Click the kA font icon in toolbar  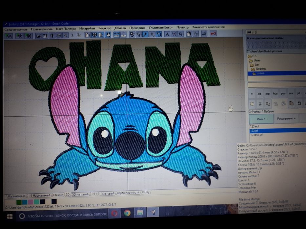(204, 34)
